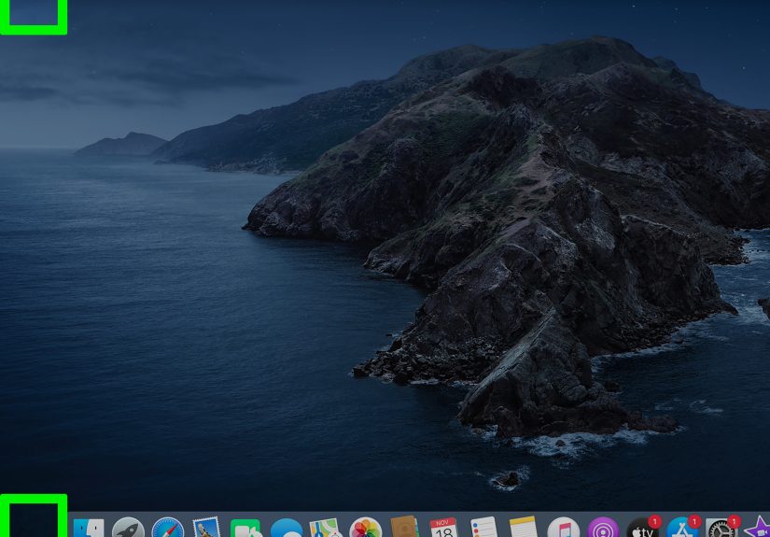Open Contacts brown book icon in Dock
This screenshot has width=770, height=537.
405,527
